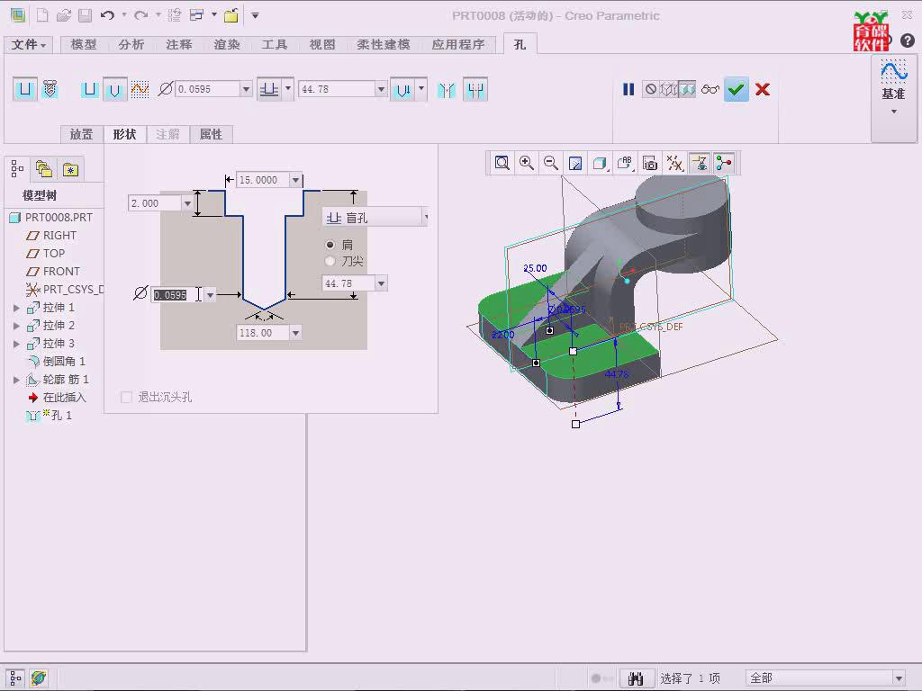Cancel the hole with red X
The width and height of the screenshot is (922, 691).
763,89
